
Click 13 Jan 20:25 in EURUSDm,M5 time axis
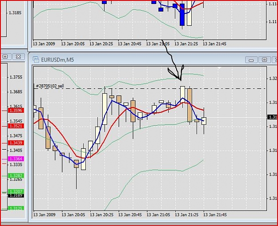pyautogui.click(x=101, y=214)
